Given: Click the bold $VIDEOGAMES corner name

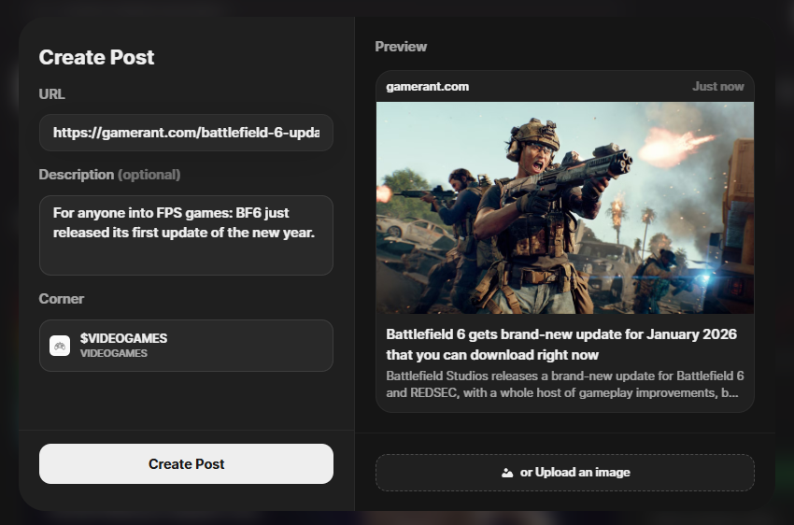Looking at the screenshot, I should point(123,338).
